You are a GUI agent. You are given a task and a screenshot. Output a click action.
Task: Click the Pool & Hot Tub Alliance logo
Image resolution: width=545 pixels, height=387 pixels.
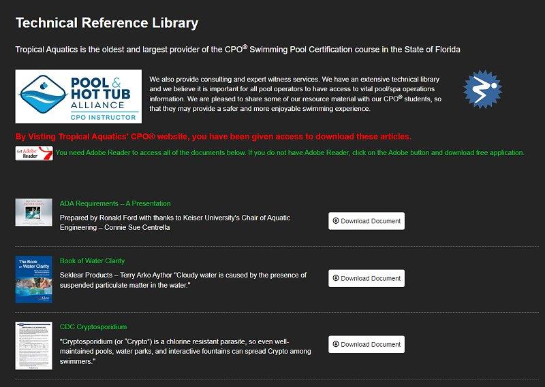78,96
